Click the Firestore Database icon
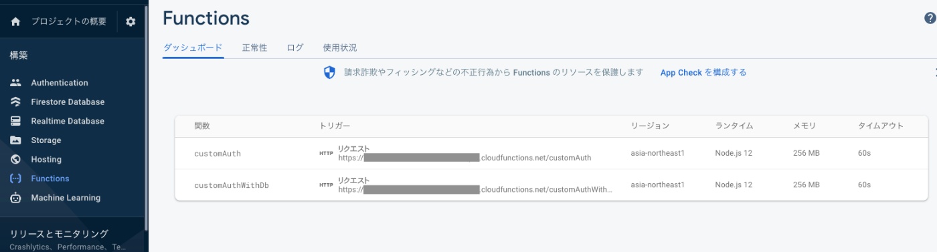The height and width of the screenshot is (252, 937). 16,102
